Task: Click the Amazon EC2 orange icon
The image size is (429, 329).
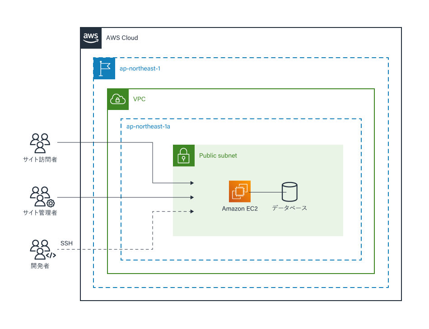Action: tap(240, 192)
